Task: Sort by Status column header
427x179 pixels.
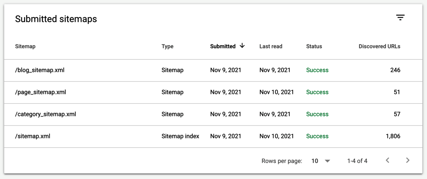Action: pos(314,46)
